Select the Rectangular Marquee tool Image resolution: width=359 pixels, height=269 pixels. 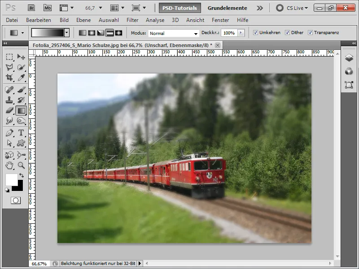click(9, 56)
